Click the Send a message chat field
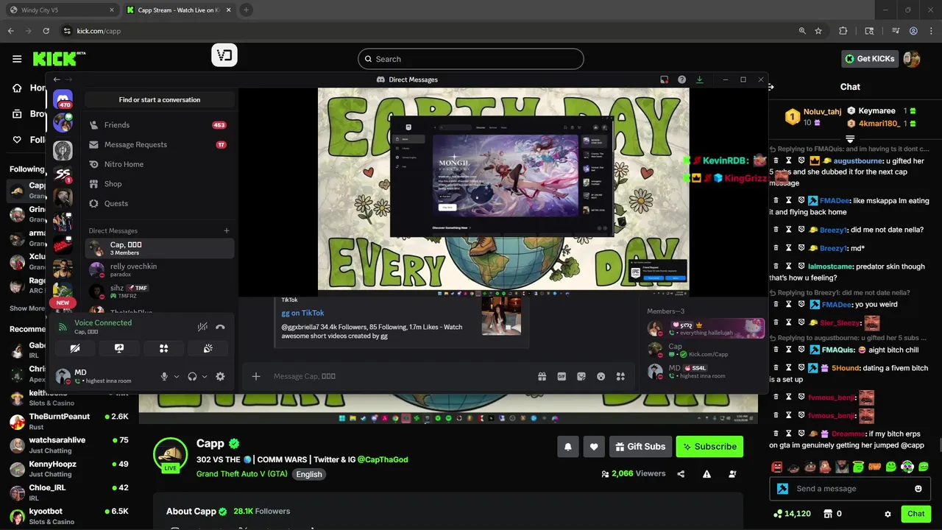The width and height of the screenshot is (942, 530). click(x=850, y=489)
